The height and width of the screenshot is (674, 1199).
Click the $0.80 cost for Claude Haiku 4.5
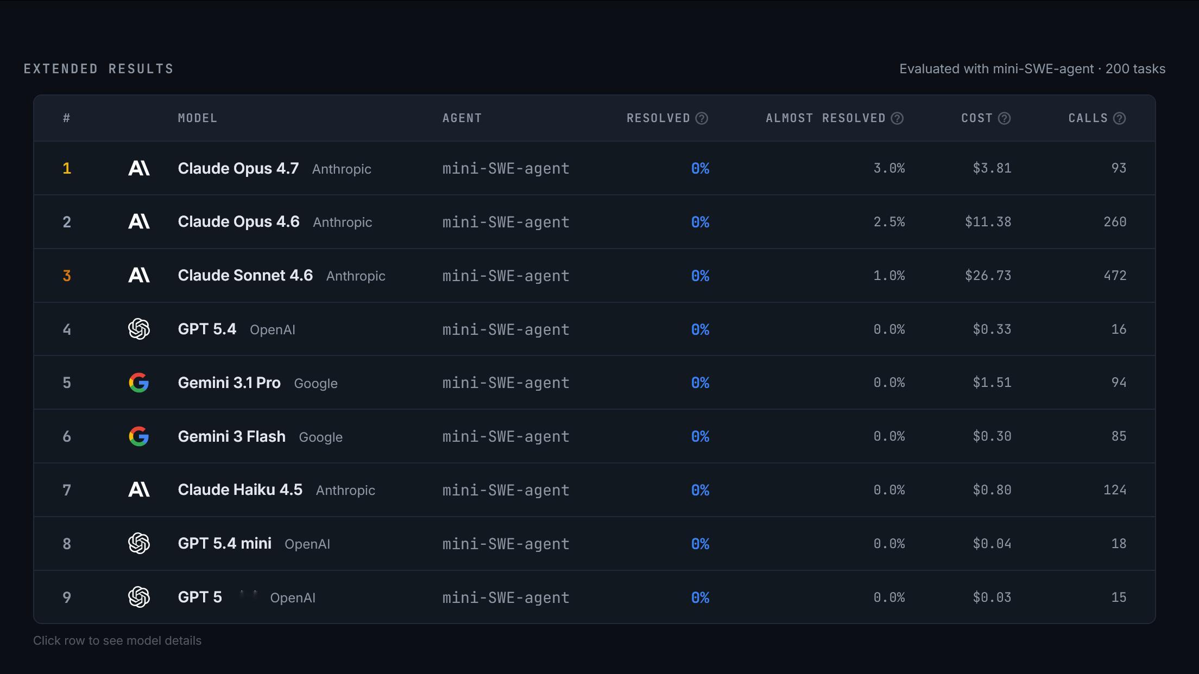coord(992,490)
